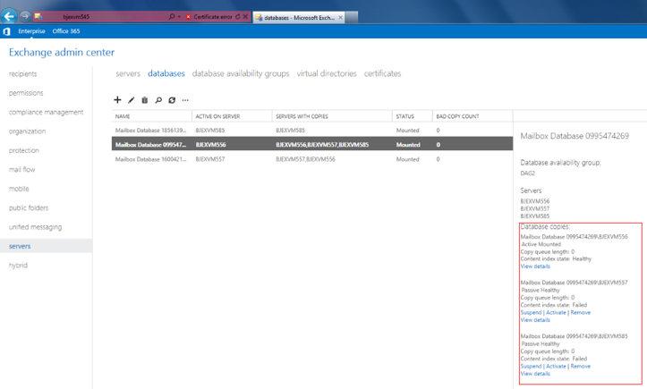
Task: Close the databases browser tab
Action: coord(340,17)
